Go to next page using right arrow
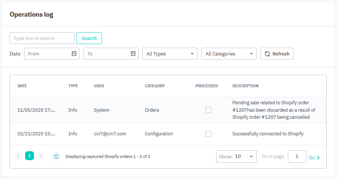 pos(41,156)
